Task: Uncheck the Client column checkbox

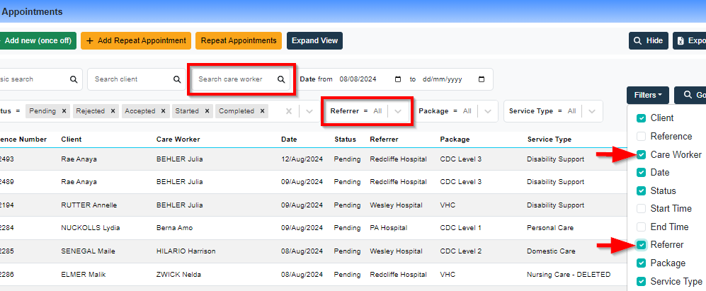Action: (641, 118)
